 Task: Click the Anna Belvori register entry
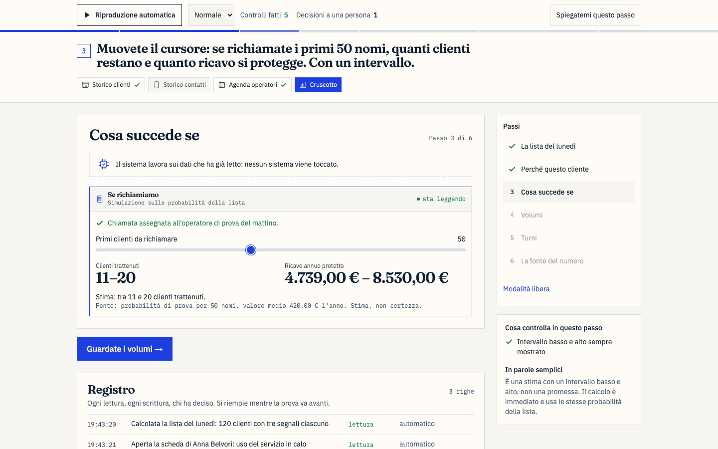click(218, 444)
